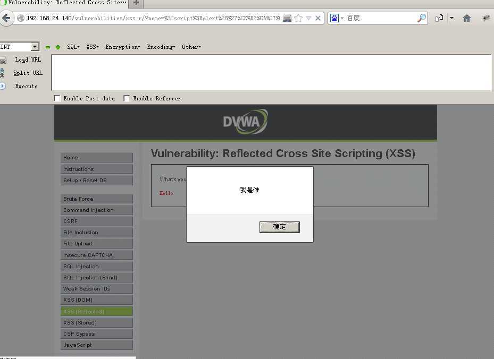Open the search engine selector arrow
Viewport: 494px width, 359px height.
click(x=342, y=18)
